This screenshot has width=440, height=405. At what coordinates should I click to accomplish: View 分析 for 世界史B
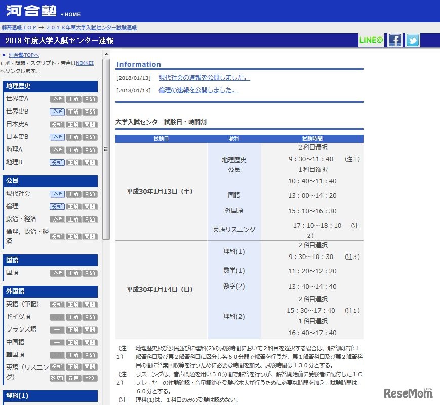[x=57, y=112]
